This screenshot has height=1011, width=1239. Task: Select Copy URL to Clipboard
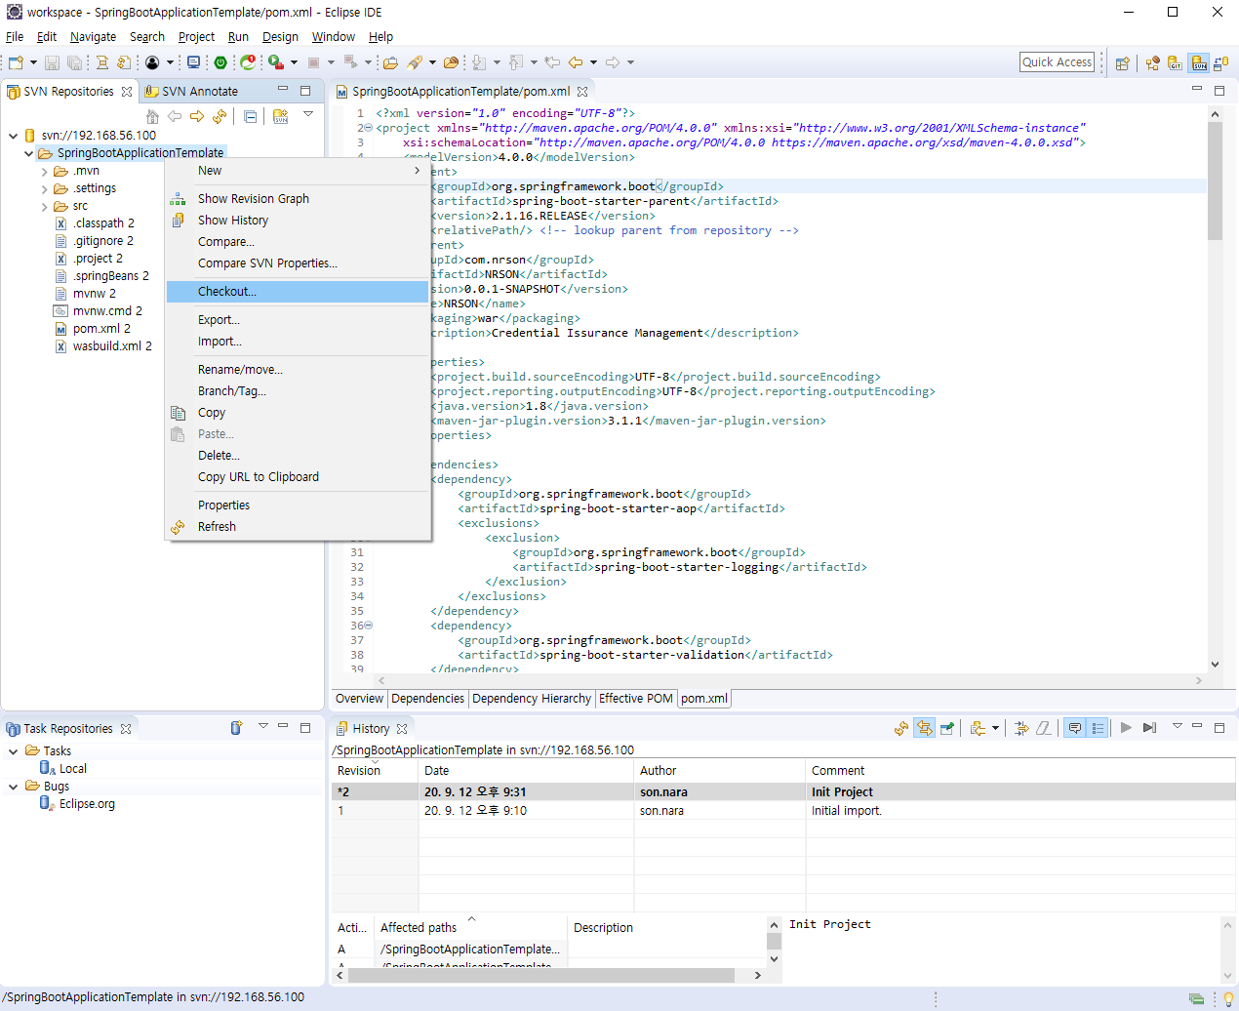click(298, 477)
